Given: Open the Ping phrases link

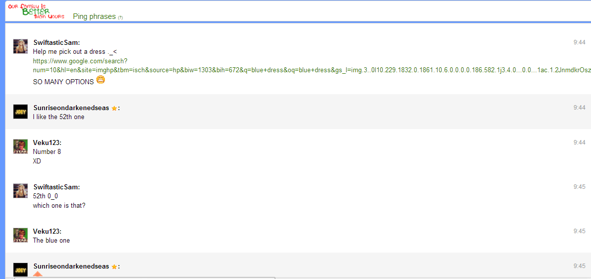Looking at the screenshot, I should tap(94, 16).
